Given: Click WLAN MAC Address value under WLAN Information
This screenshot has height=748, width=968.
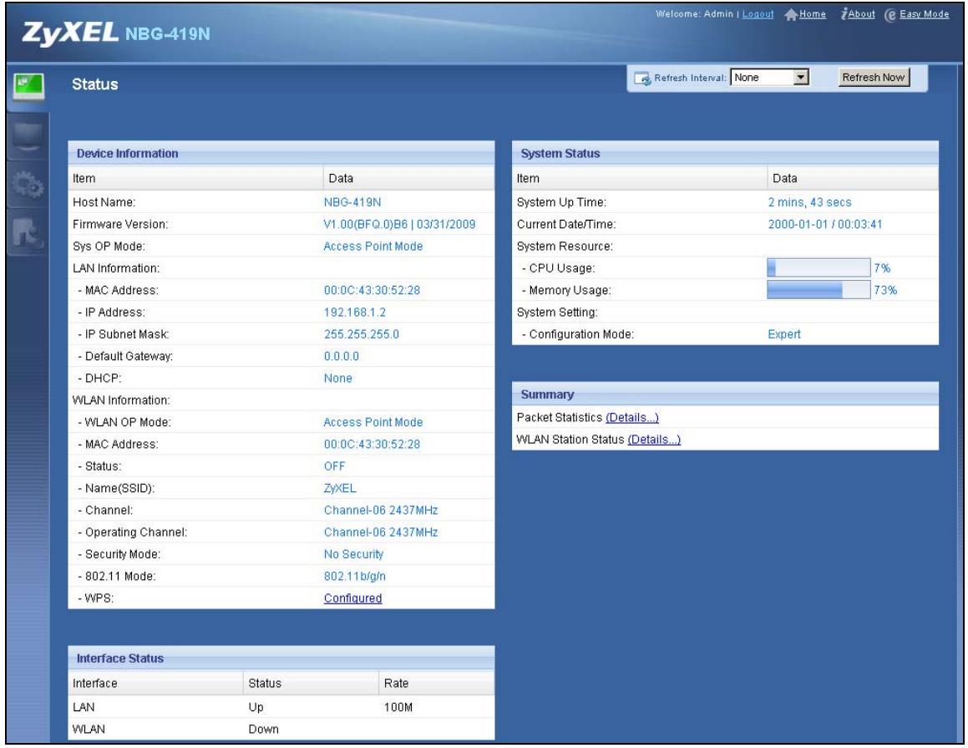Looking at the screenshot, I should click(x=372, y=445).
